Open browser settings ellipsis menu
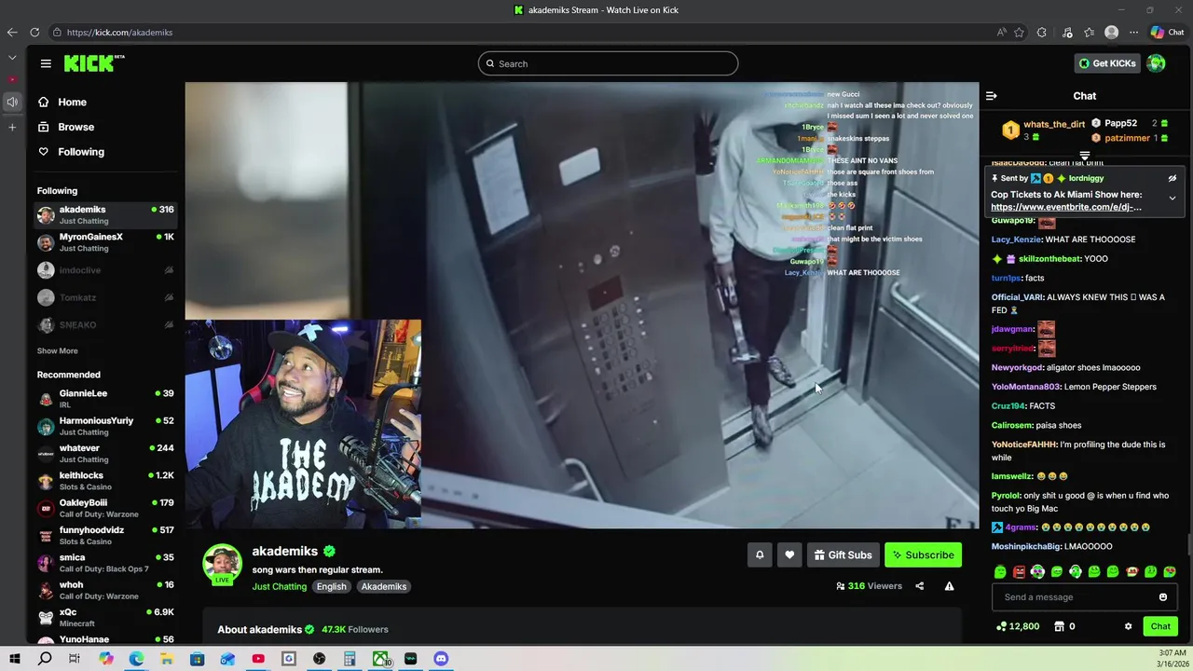1193x671 pixels. tap(1133, 33)
